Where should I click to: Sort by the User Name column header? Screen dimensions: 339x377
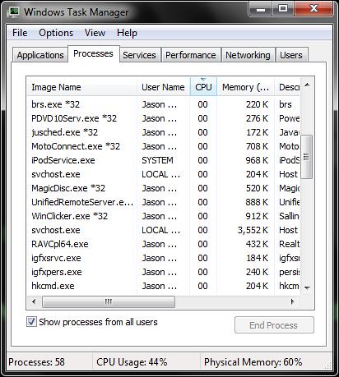163,87
